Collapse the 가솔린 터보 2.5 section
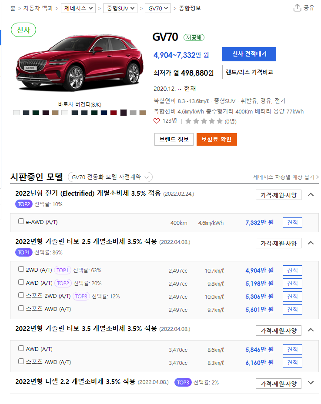This screenshot has width=321, height=404. pyautogui.click(x=311, y=243)
